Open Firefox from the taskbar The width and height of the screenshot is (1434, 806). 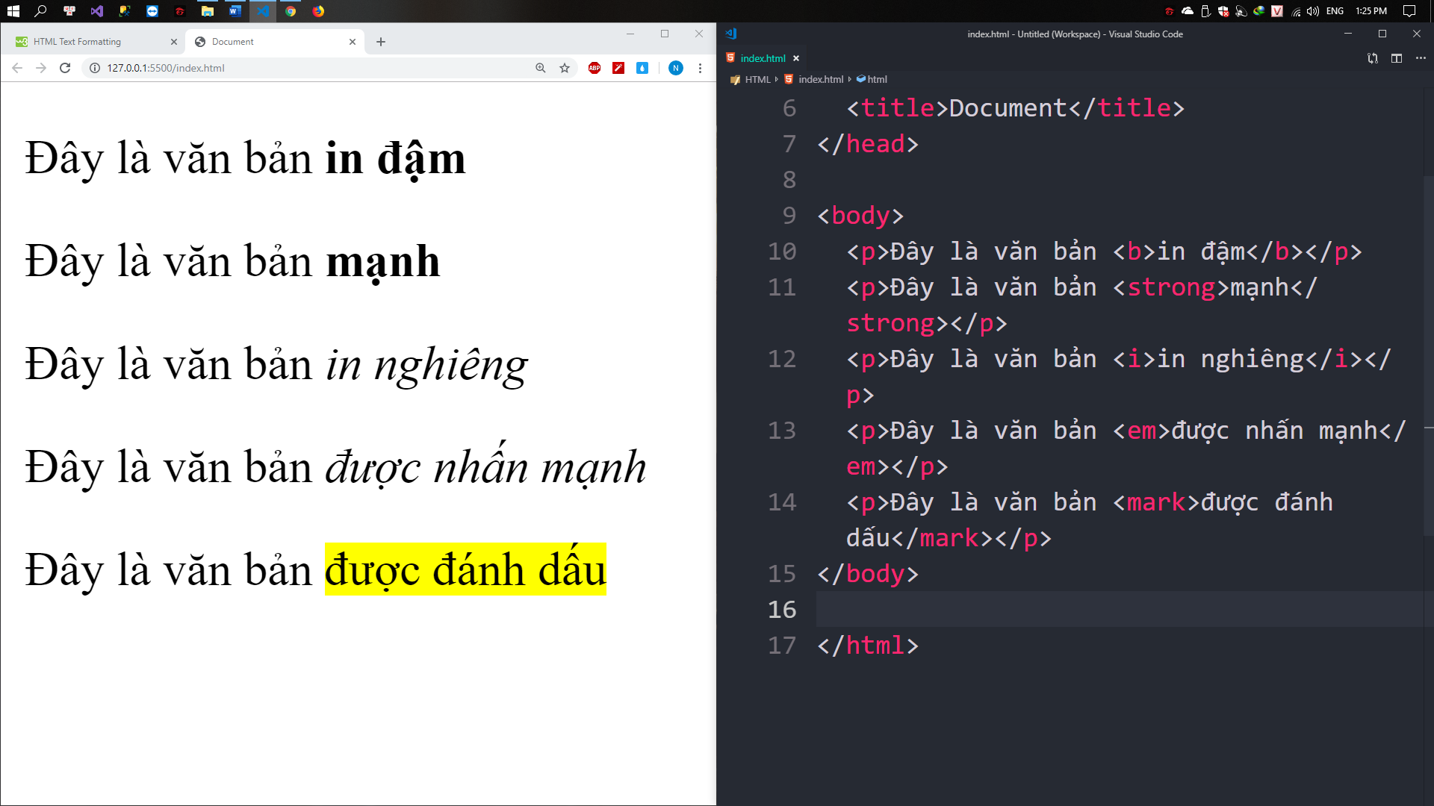click(318, 11)
